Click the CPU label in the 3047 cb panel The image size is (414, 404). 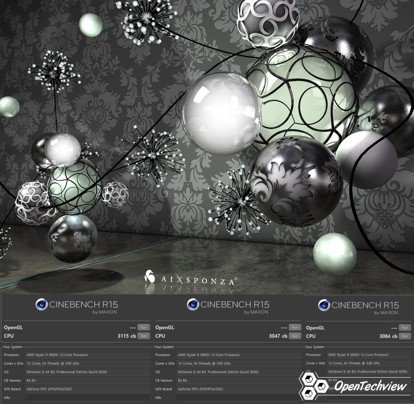tap(160, 336)
